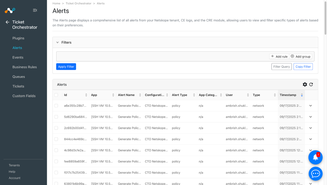Open Help in the sidebar footer

(12, 172)
